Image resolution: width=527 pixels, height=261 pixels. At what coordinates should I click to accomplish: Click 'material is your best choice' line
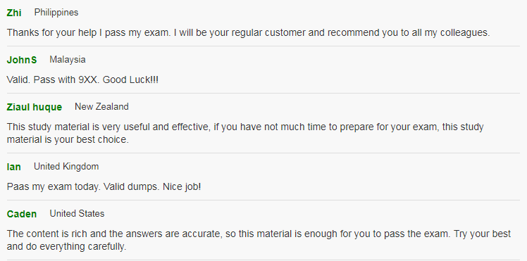click(x=68, y=139)
